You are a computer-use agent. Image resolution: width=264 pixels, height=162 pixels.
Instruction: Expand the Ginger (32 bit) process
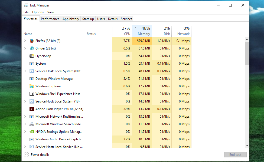pos(25,48)
